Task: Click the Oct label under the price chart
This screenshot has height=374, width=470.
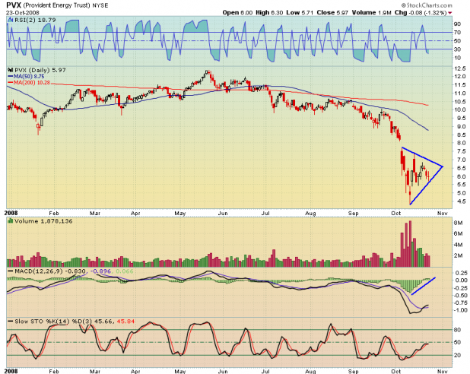Action: tap(396, 213)
